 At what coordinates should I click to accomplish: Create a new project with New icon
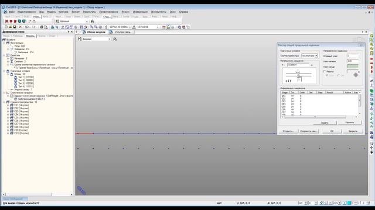tap(6, 27)
